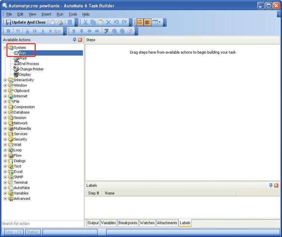The height and width of the screenshot is (237, 282).
Task: Click the move step up arrow
Action: (74, 31)
